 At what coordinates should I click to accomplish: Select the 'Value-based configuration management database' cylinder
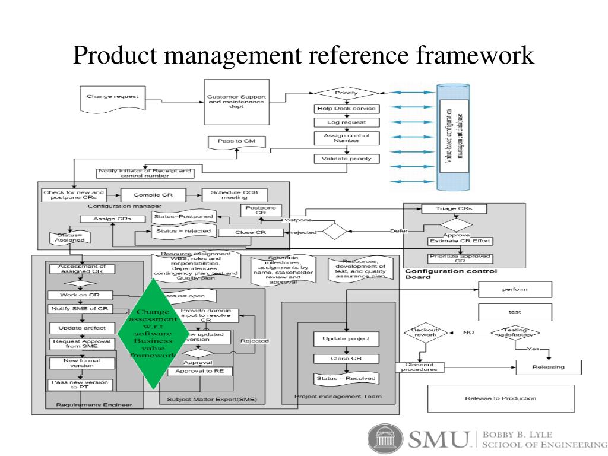(453, 137)
